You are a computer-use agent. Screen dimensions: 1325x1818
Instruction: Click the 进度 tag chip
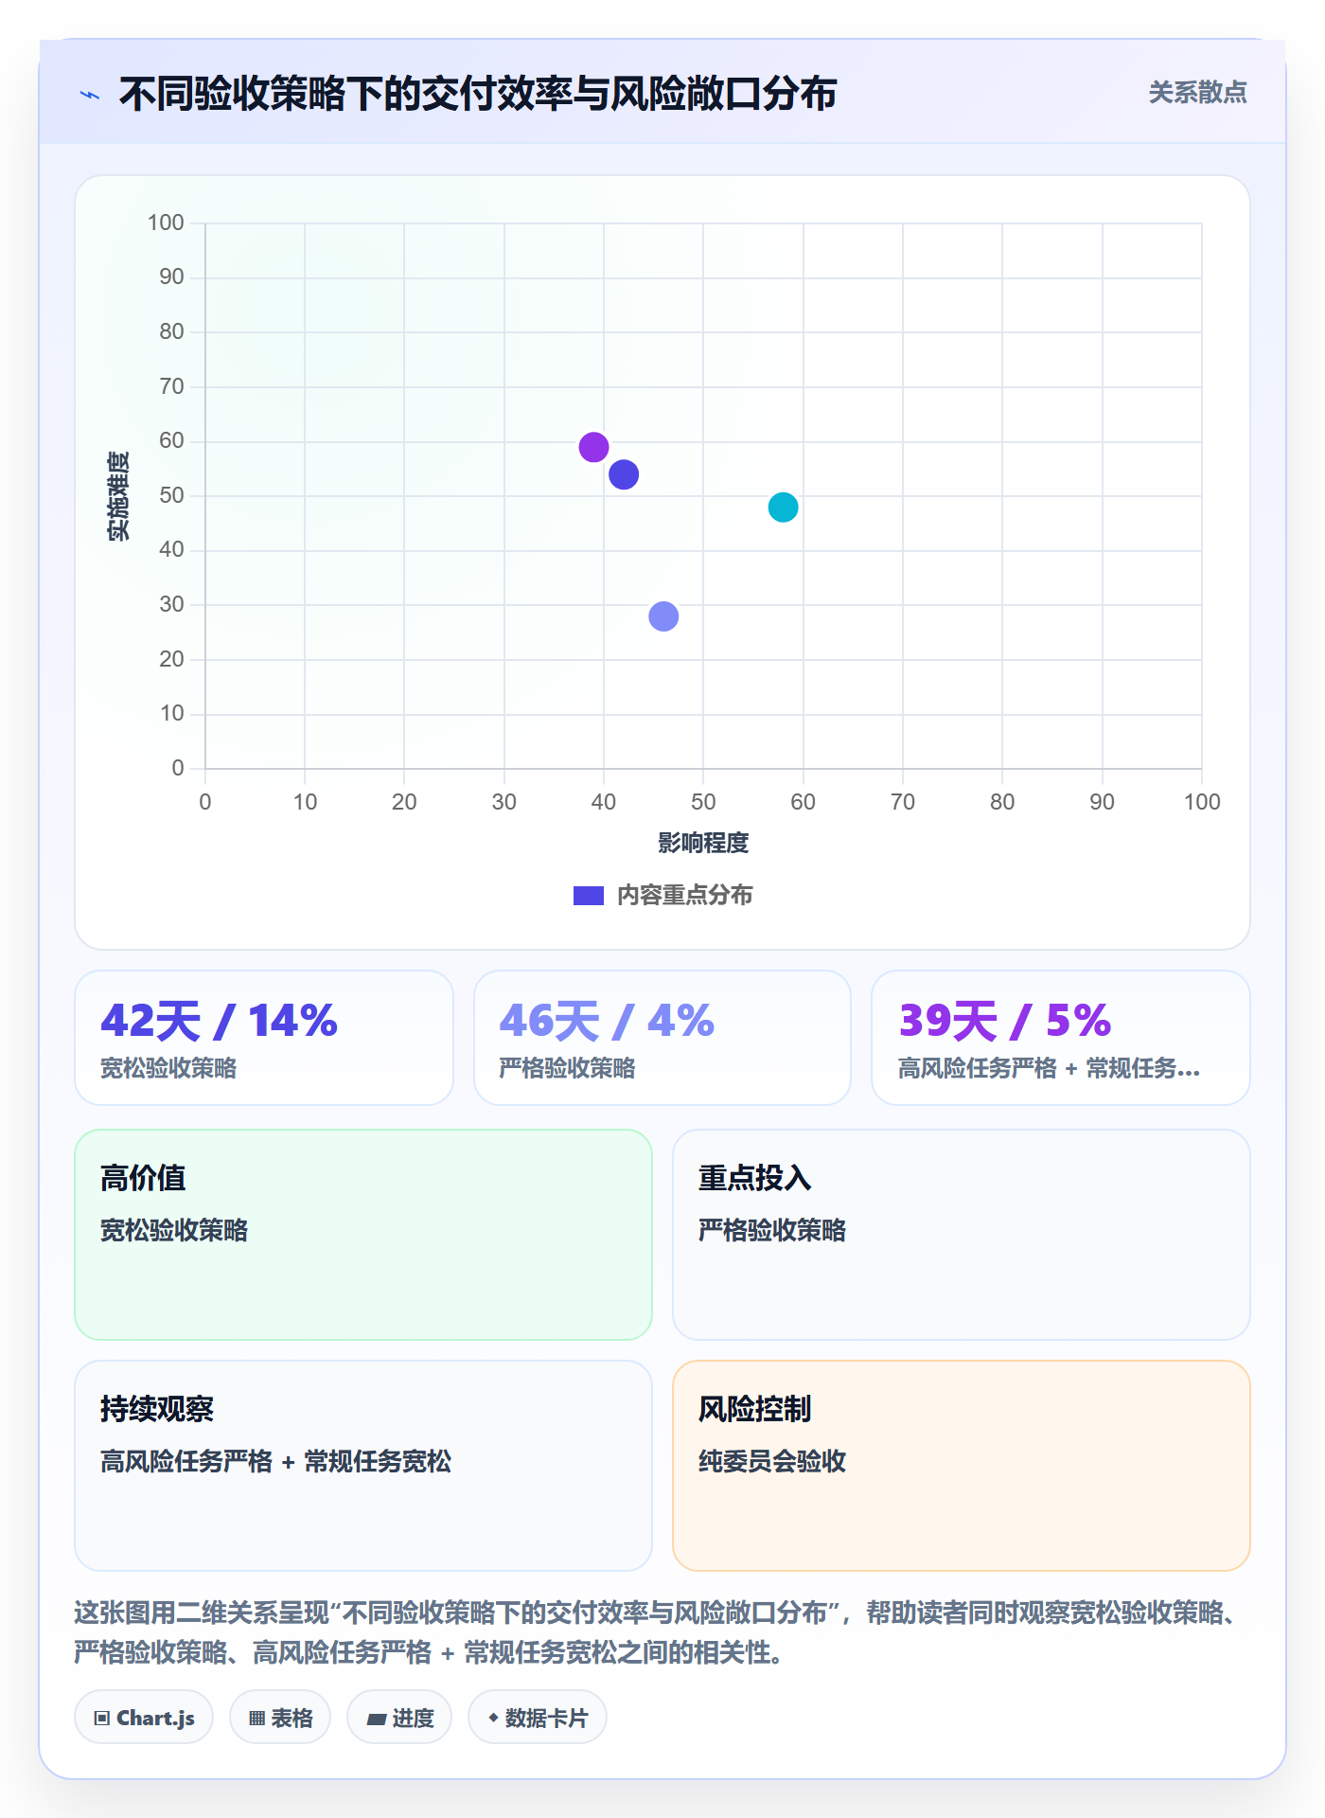click(399, 1718)
